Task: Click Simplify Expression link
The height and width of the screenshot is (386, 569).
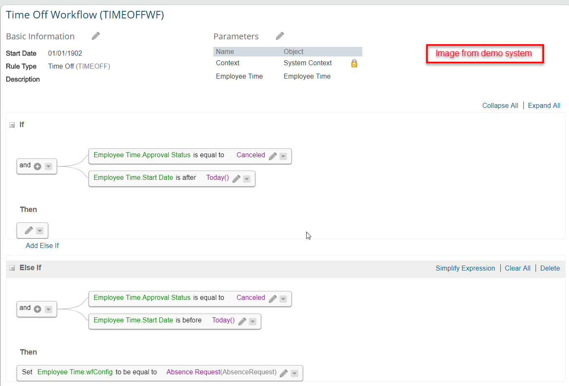Action: click(x=465, y=268)
